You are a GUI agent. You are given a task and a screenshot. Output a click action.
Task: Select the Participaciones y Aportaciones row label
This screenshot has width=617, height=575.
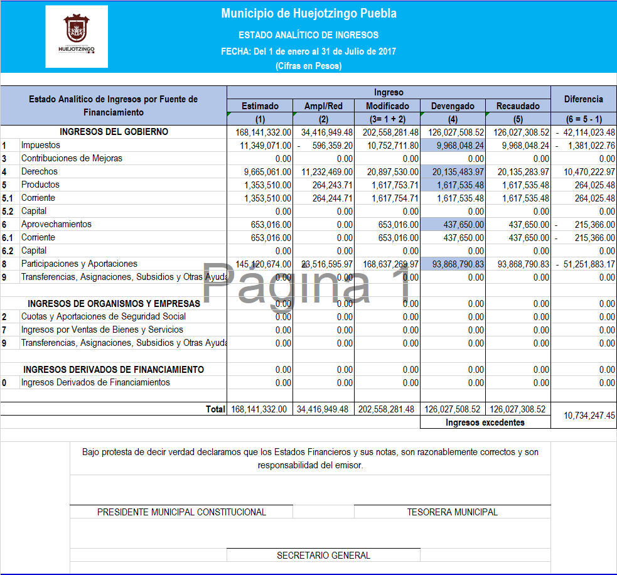point(79,264)
